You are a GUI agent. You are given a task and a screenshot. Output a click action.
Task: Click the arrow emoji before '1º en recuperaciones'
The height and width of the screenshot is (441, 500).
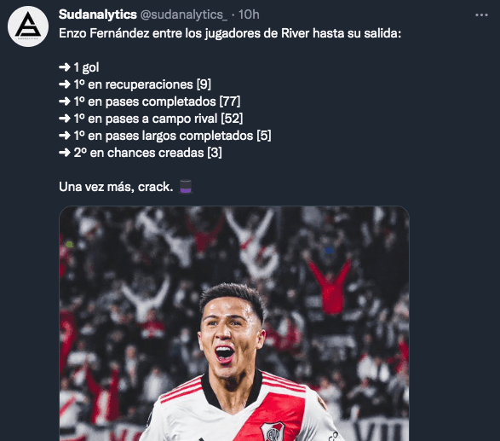[x=65, y=84]
